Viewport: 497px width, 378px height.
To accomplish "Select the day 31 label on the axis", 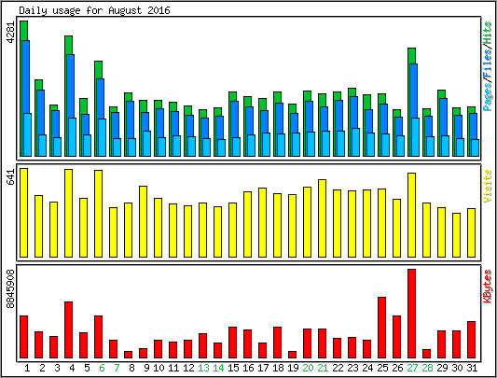I will coord(472,368).
